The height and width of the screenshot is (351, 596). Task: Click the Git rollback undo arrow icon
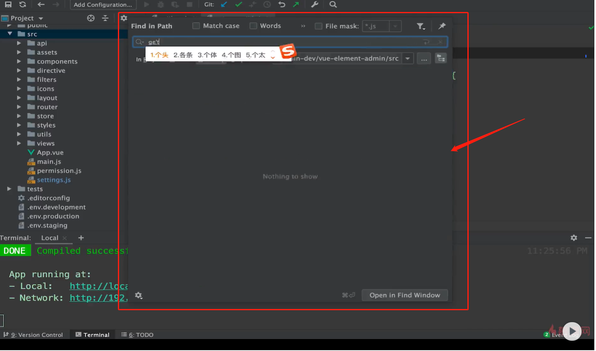[x=282, y=5]
